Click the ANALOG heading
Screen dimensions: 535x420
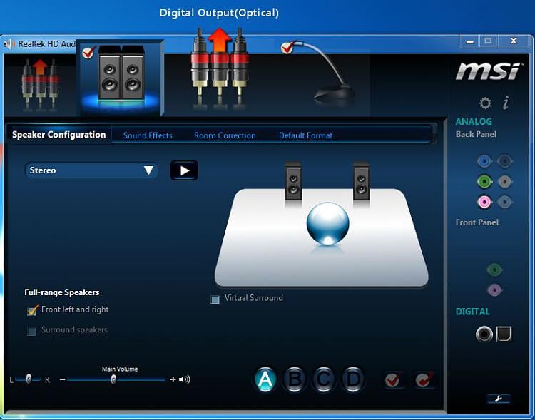tap(474, 121)
